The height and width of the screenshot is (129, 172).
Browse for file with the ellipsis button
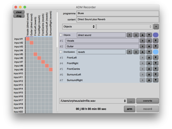[131, 101]
